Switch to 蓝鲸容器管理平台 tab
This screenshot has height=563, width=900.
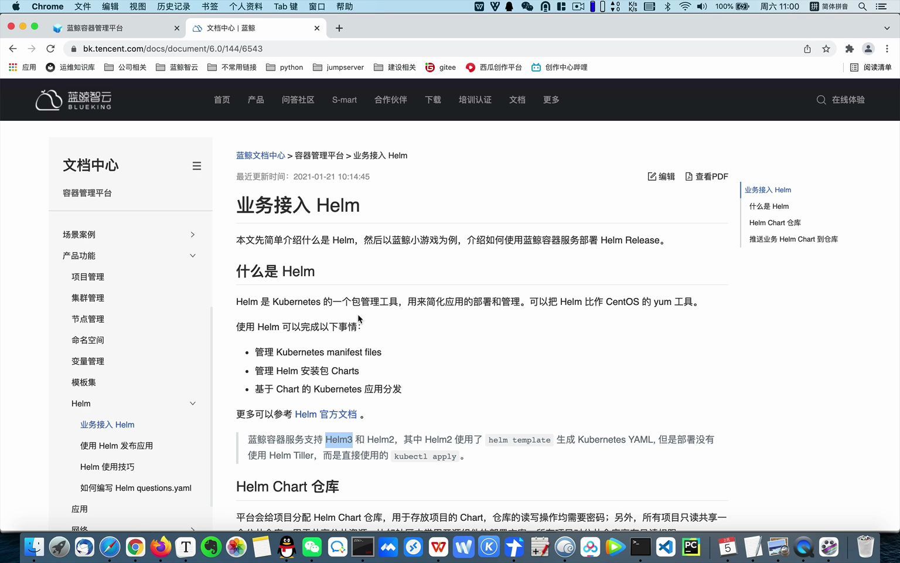(115, 28)
